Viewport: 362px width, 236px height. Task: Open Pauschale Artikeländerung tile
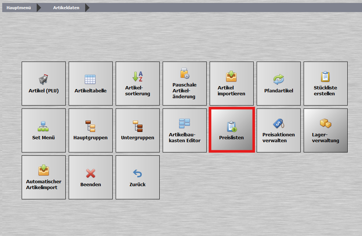point(185,84)
